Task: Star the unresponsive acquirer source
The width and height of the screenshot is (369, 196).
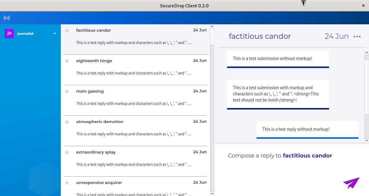Action: (x=67, y=183)
